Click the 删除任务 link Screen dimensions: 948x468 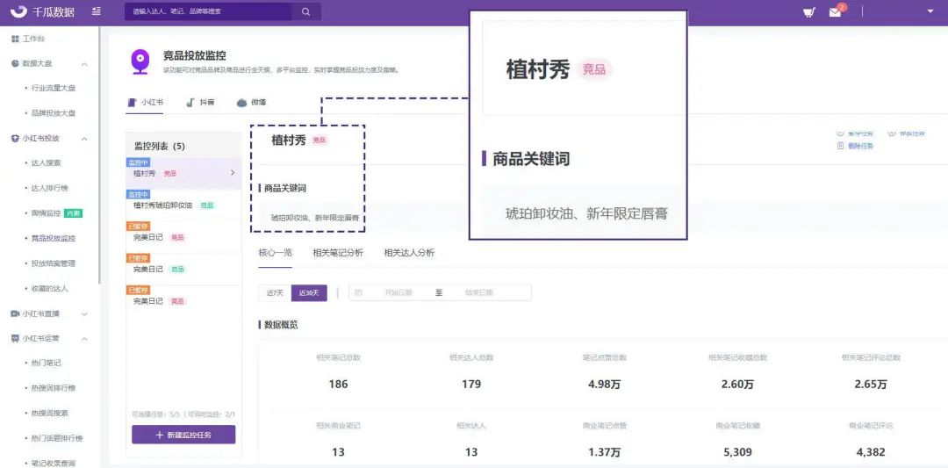click(x=861, y=146)
